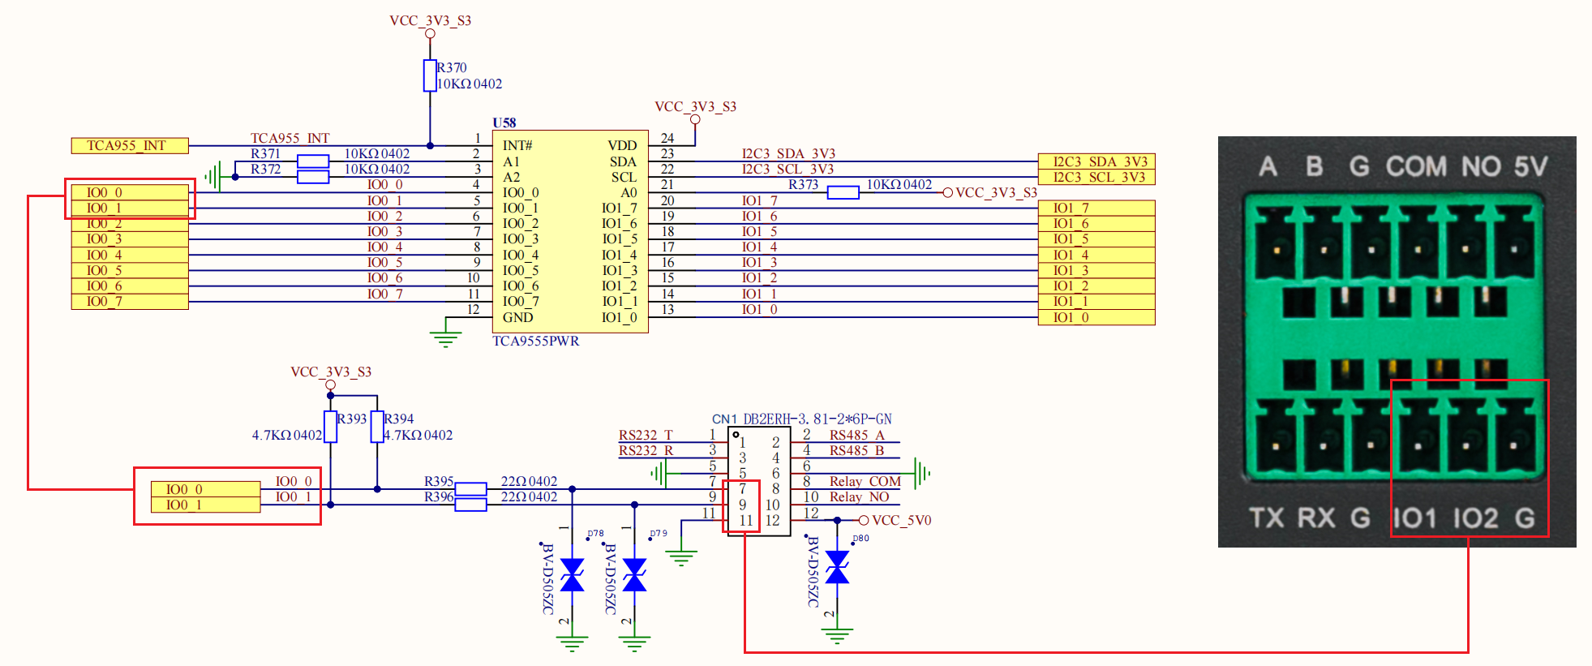Click the RS485_B net label
1592x666 pixels.
click(856, 450)
